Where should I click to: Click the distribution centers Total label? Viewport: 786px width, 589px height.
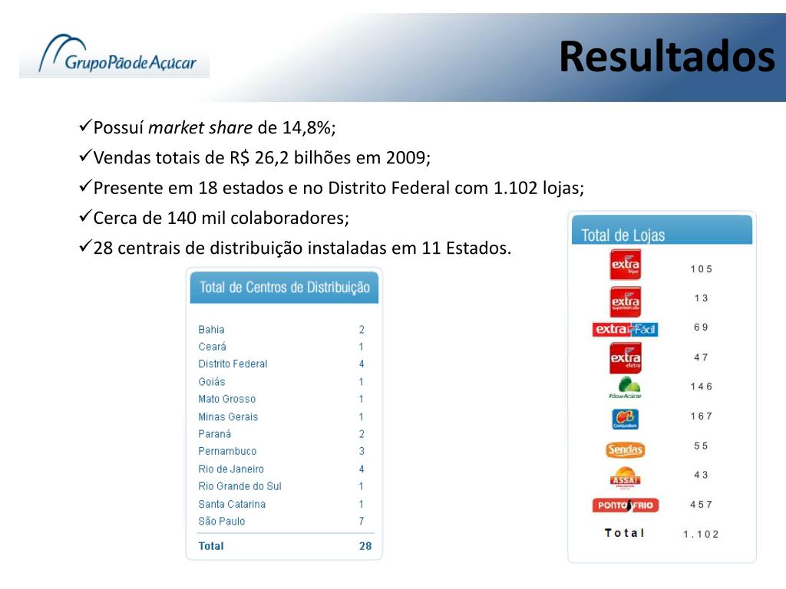(x=211, y=546)
